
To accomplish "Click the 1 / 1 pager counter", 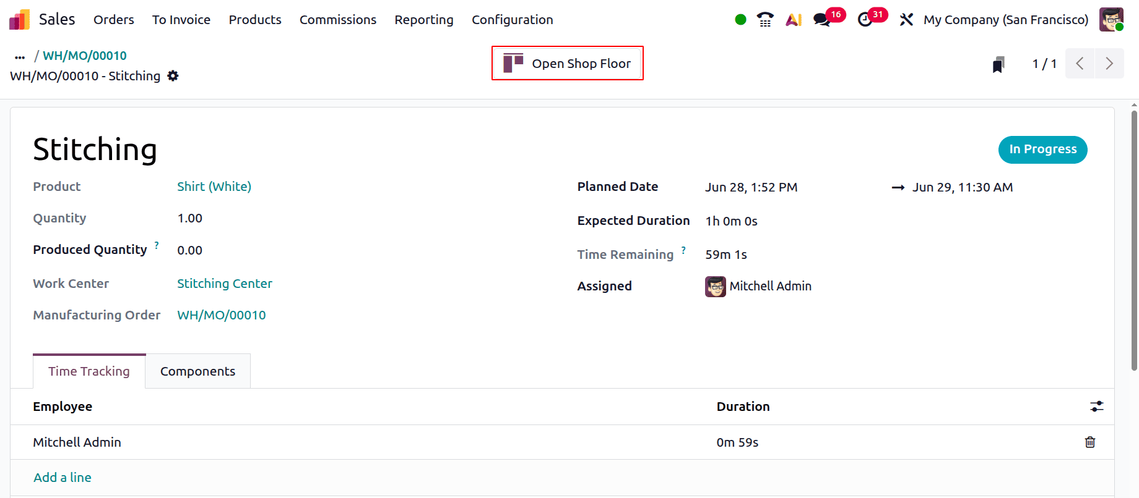I will [1044, 64].
